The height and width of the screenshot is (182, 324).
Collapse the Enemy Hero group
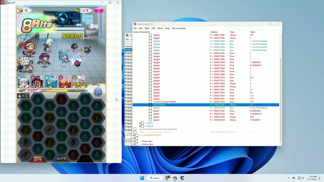pyautogui.click(x=134, y=144)
